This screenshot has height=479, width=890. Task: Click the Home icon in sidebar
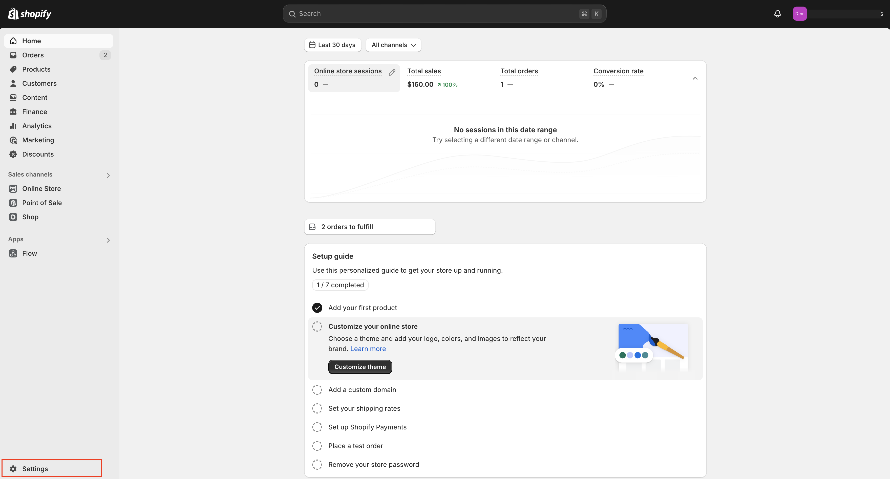click(13, 41)
